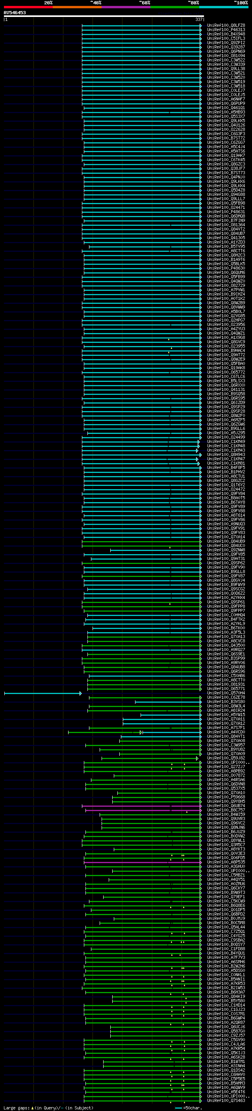Click the UniRef100_C5KCW9 label

tap(226, 901)
